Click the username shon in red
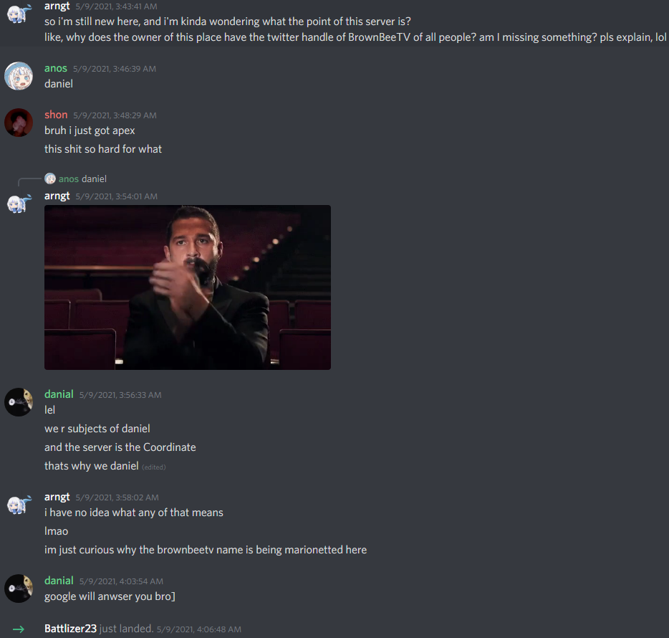Viewport: 669px width, 638px height. 56,115
